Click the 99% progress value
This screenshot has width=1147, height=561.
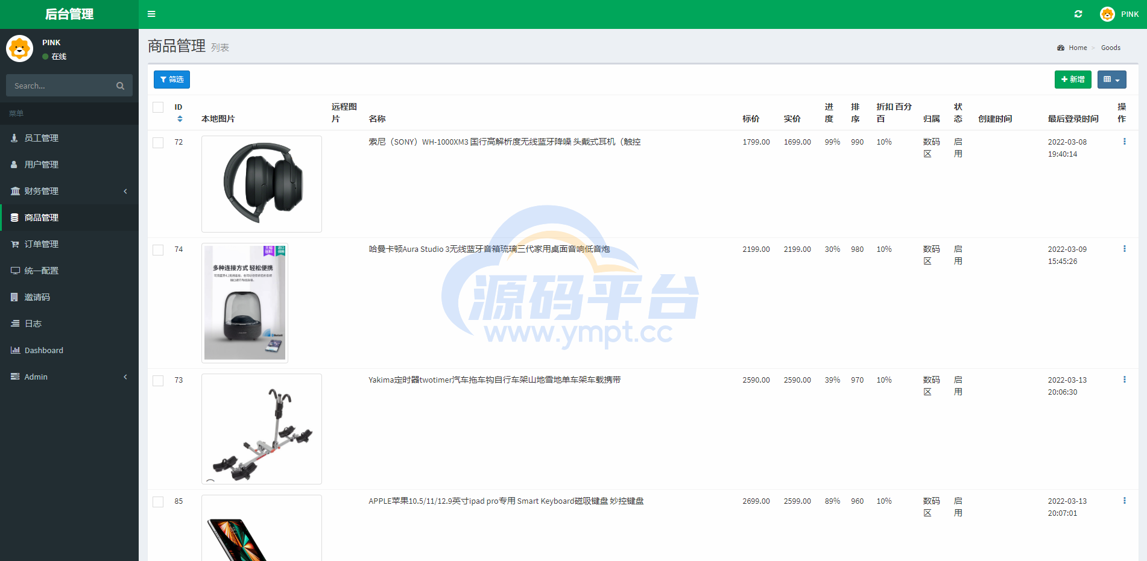click(832, 142)
